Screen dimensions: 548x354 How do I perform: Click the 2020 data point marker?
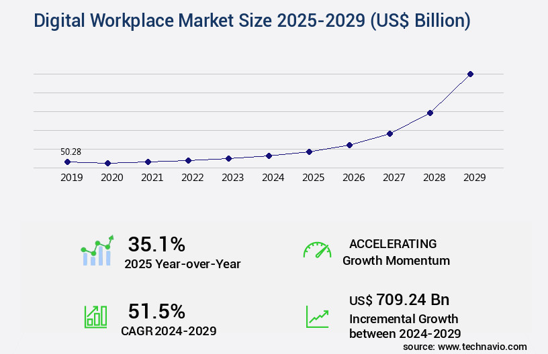[x=107, y=163]
